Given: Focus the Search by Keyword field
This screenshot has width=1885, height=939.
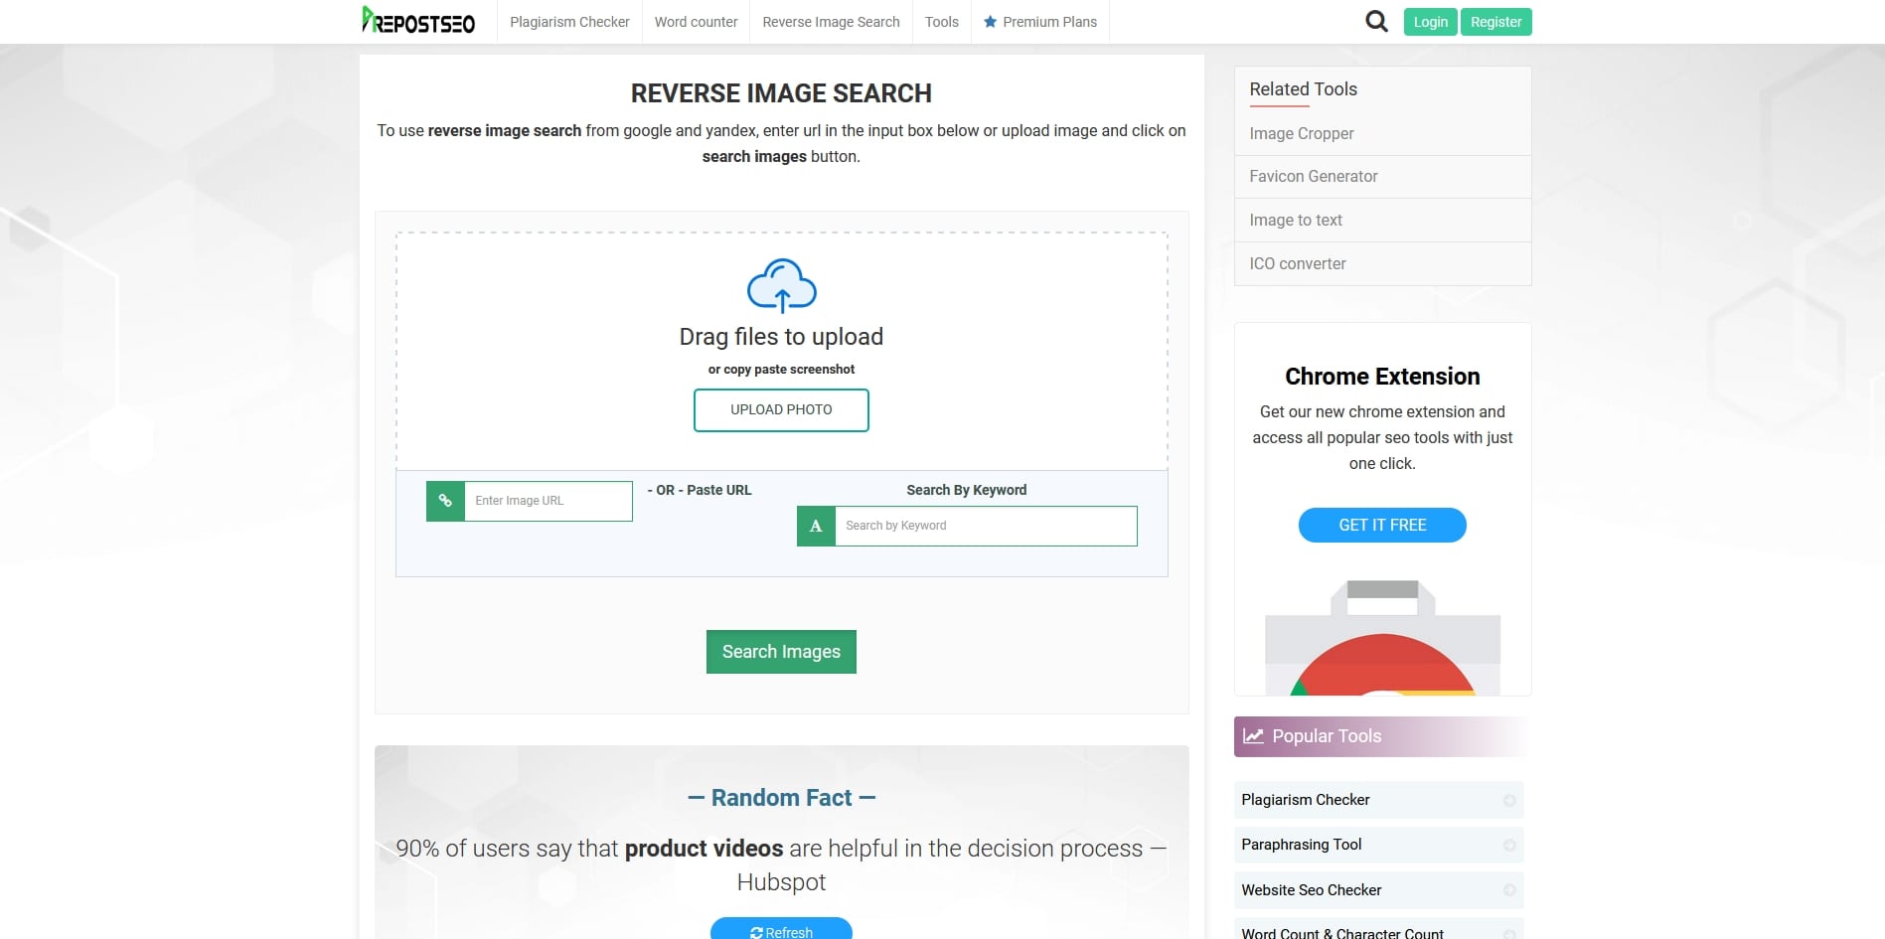Looking at the screenshot, I should tap(985, 526).
